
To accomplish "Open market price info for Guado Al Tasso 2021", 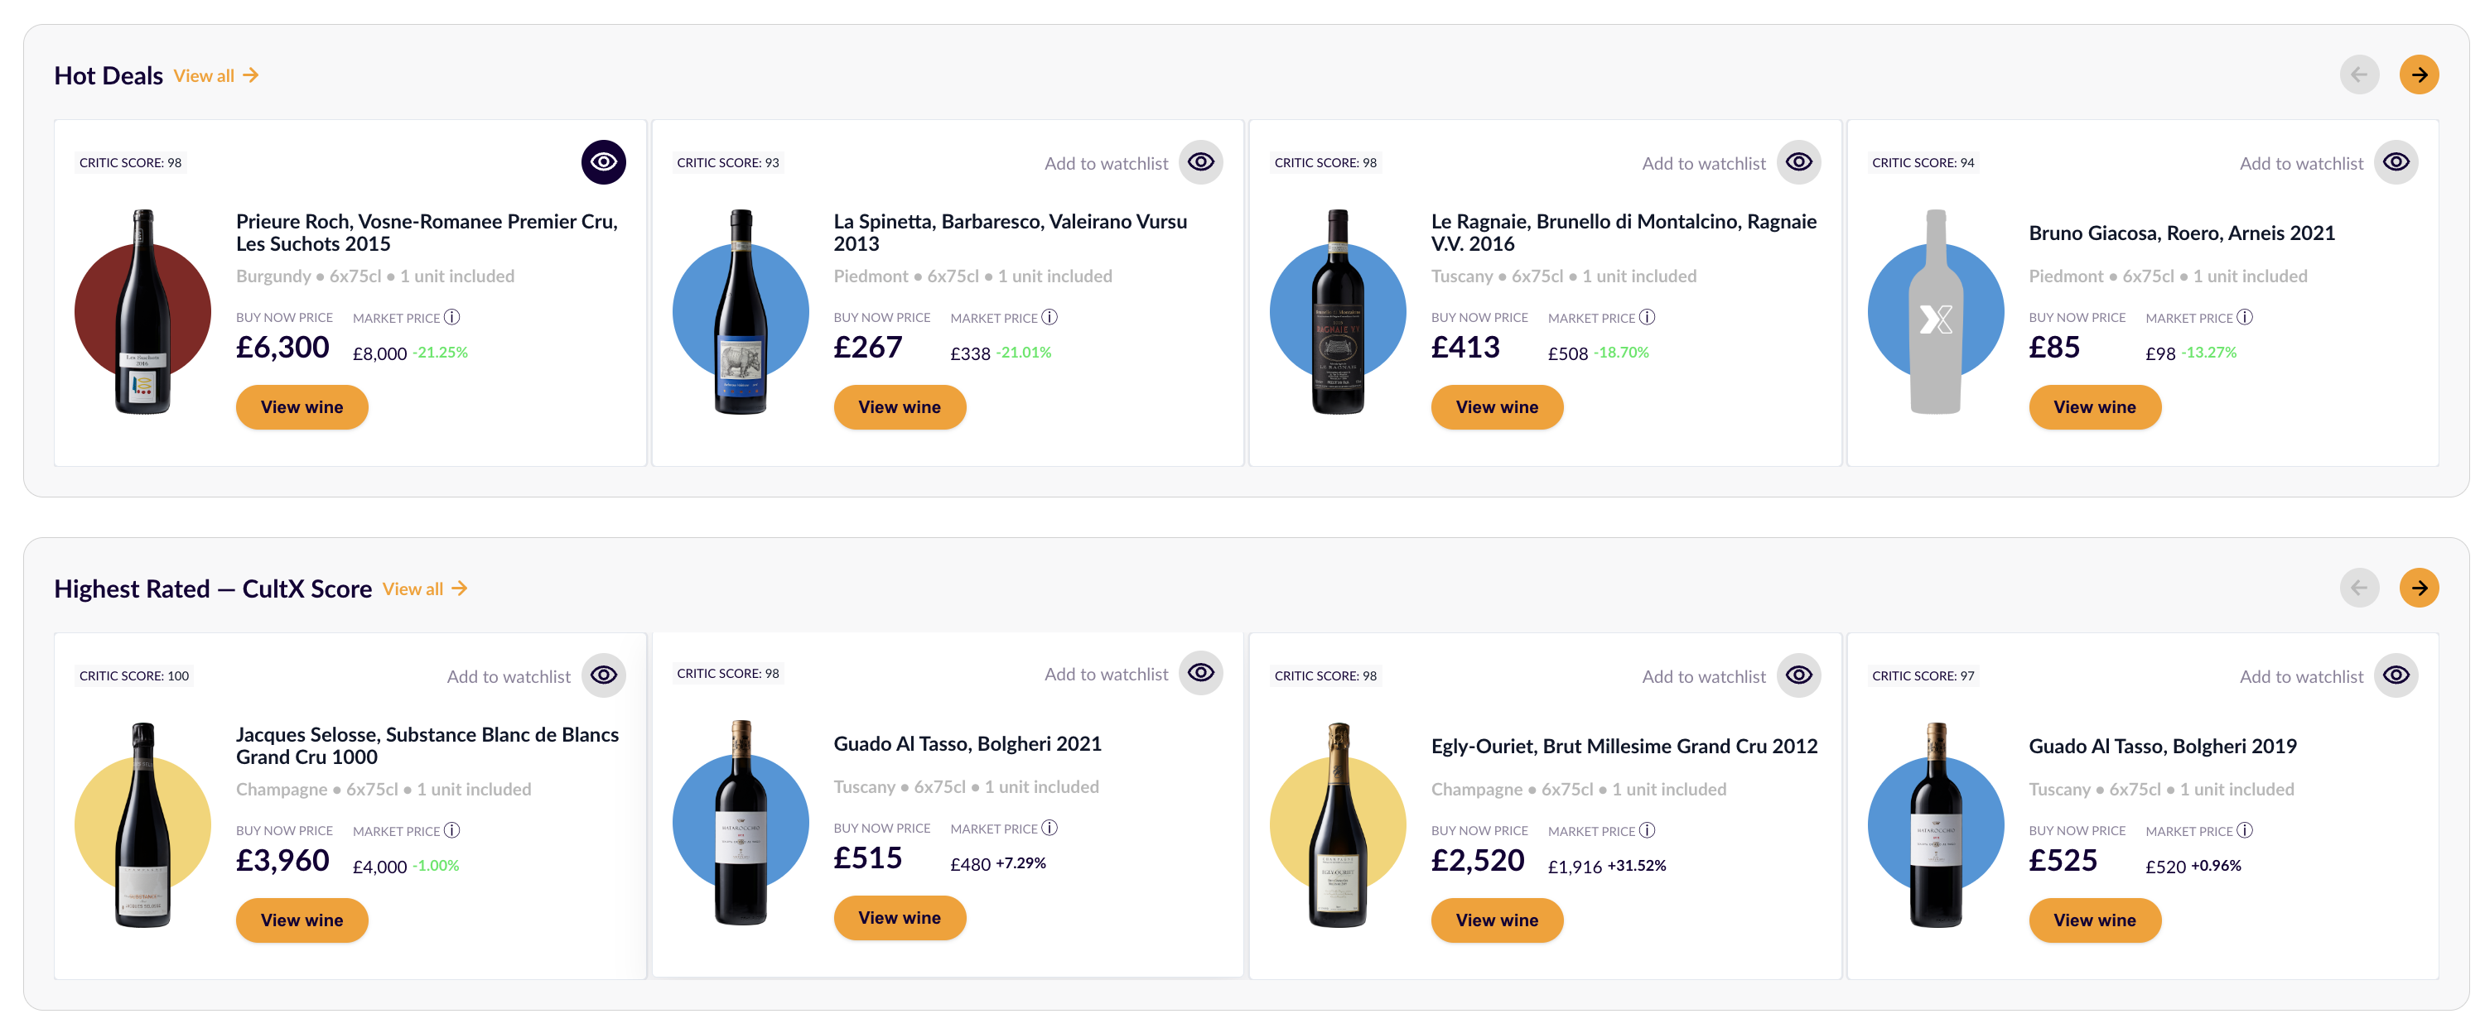I will (x=1049, y=827).
